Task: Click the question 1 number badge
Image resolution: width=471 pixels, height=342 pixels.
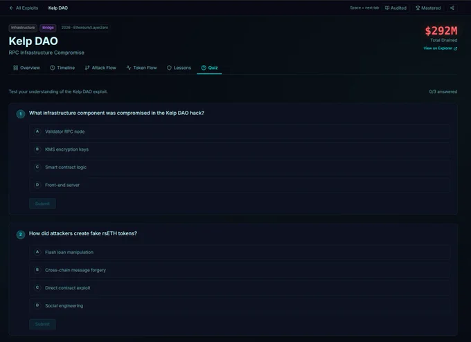Action: [x=20, y=114]
